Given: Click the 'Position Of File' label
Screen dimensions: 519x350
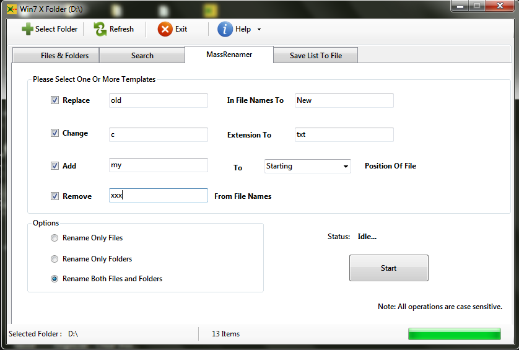Looking at the screenshot, I should [x=390, y=166].
